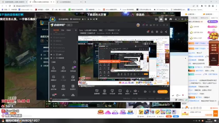Screen dimensions: 219x123
Task: Send the rocket gift from gift strip
Action: 146,112
